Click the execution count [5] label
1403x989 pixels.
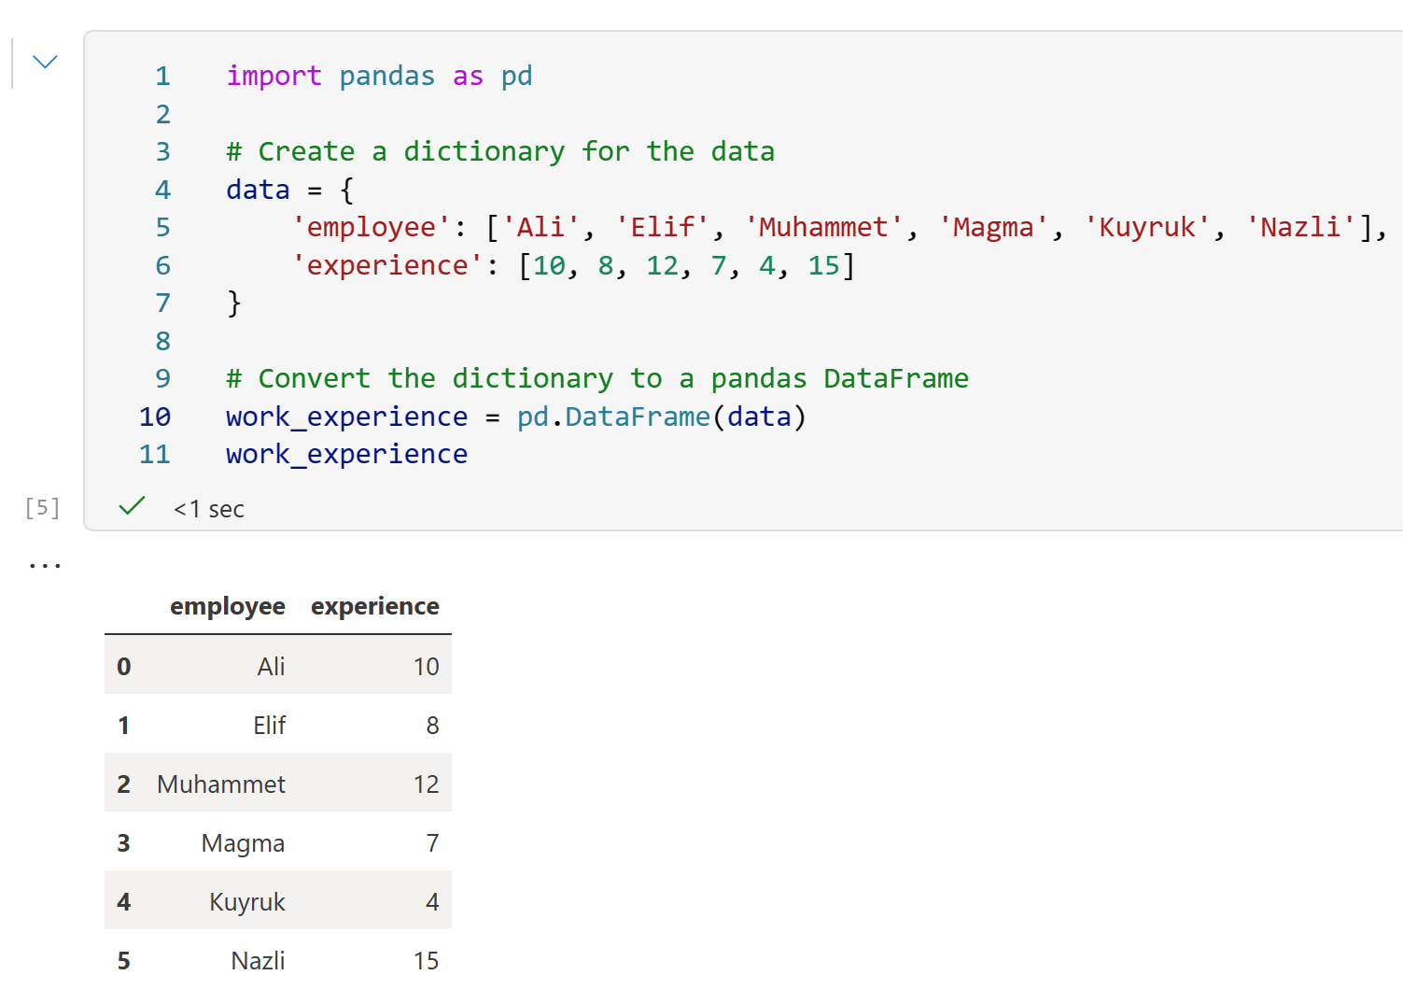pos(43,508)
